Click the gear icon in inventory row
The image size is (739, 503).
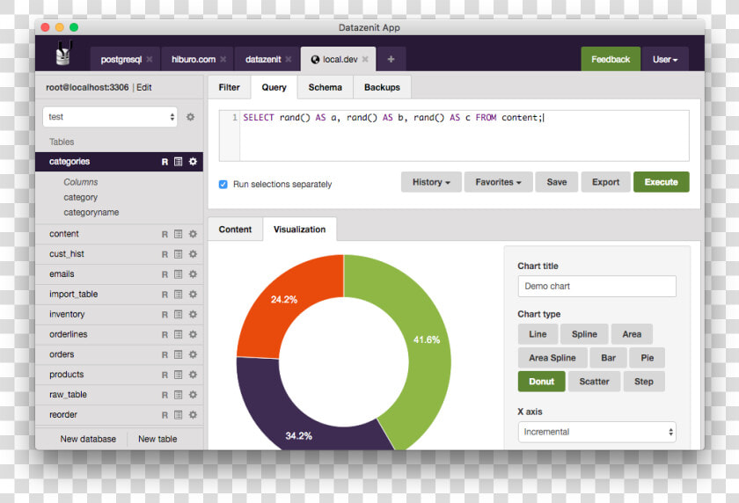(x=193, y=314)
